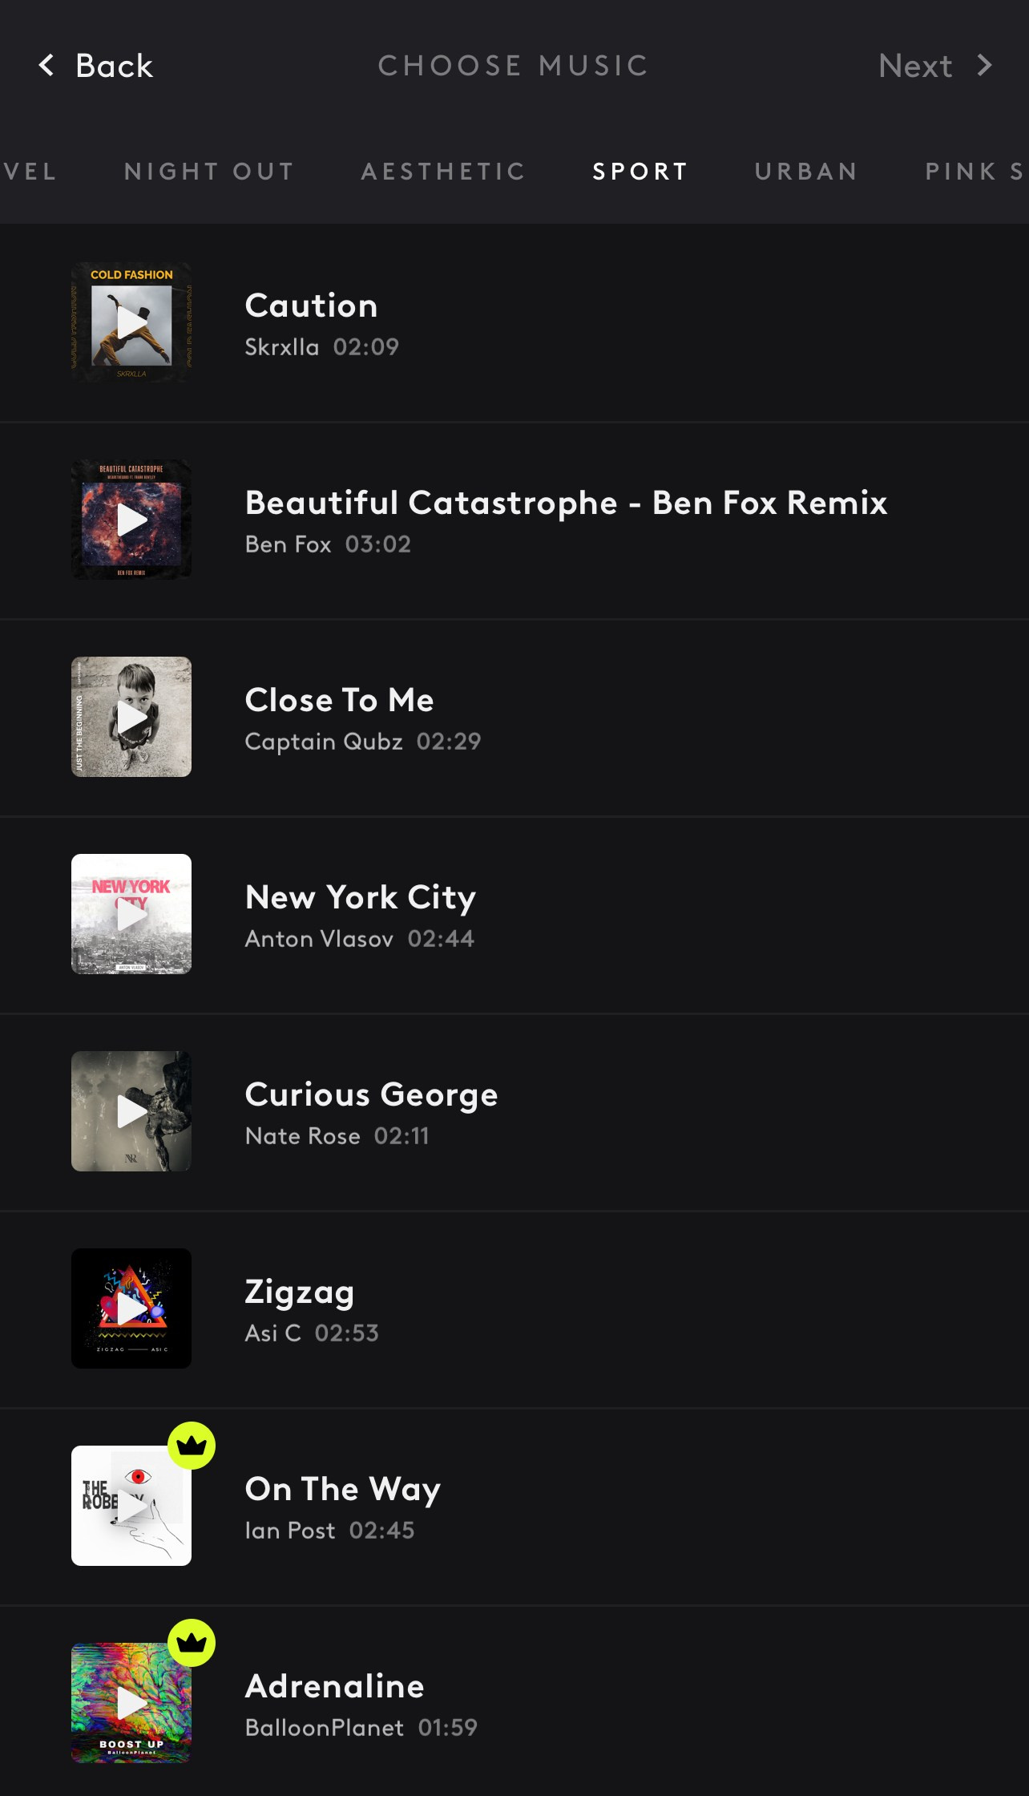Screen dimensions: 1029x1796
Task: Play the New York City preview
Action: click(x=131, y=914)
